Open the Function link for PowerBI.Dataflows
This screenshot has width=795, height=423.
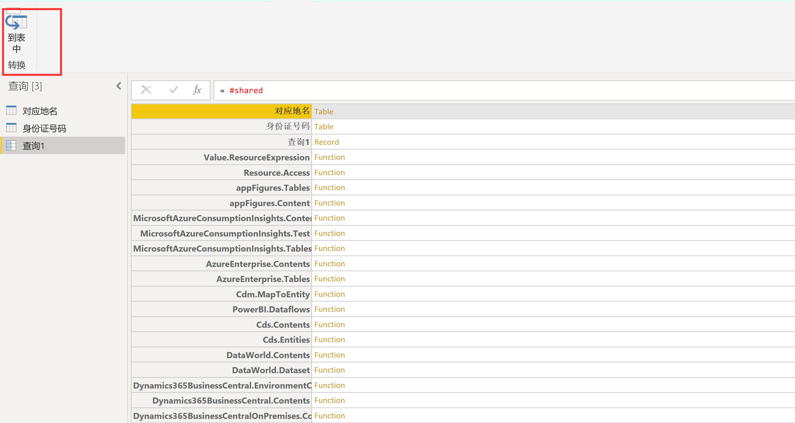tap(329, 309)
